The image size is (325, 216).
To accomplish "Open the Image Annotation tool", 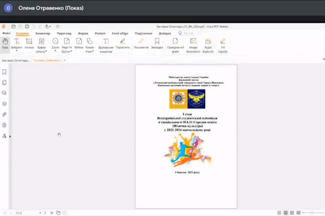I will coord(193,45).
